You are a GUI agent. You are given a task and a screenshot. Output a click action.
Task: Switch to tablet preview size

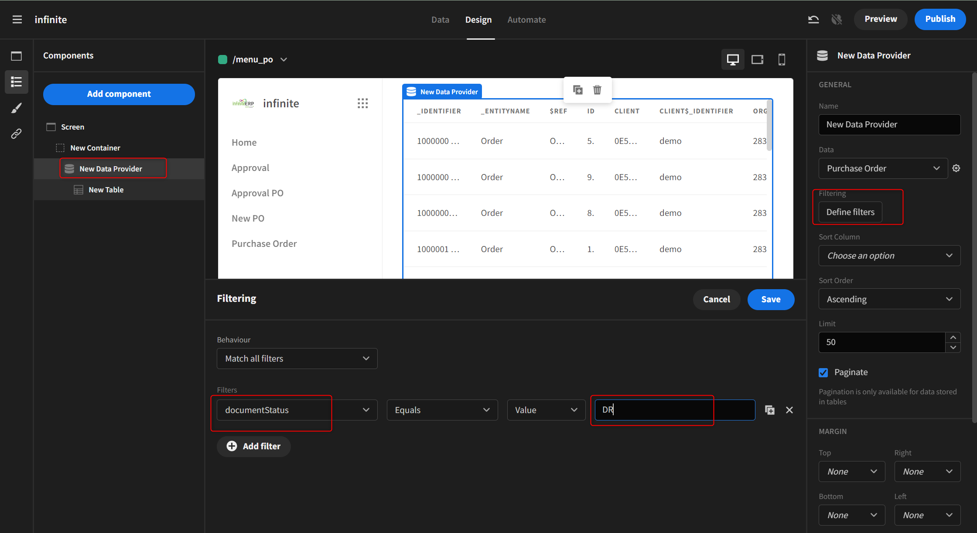click(757, 59)
